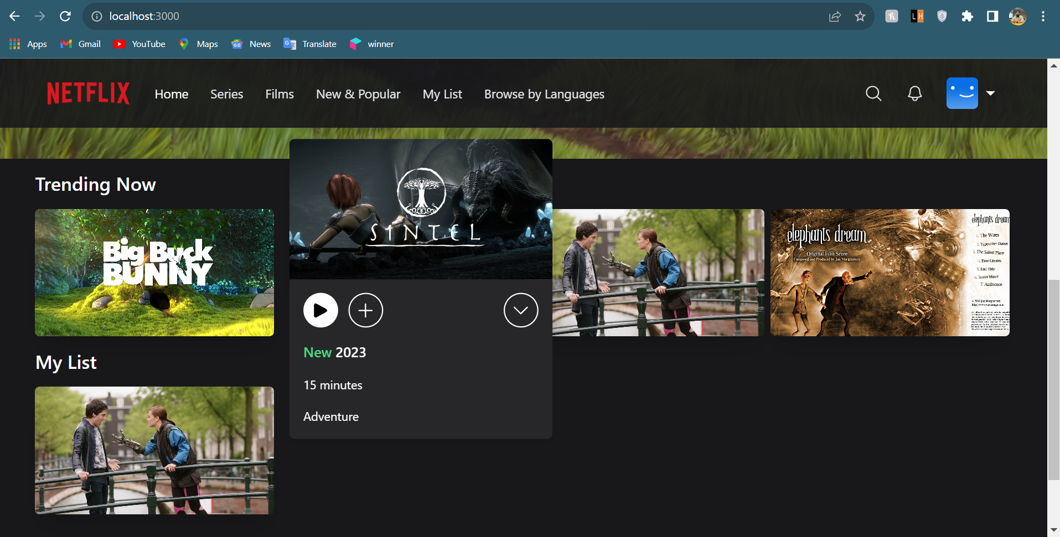Click the browser page reload icon
The height and width of the screenshot is (537, 1060).
tap(65, 16)
